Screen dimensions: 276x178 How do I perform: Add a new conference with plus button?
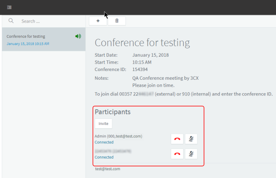98,21
